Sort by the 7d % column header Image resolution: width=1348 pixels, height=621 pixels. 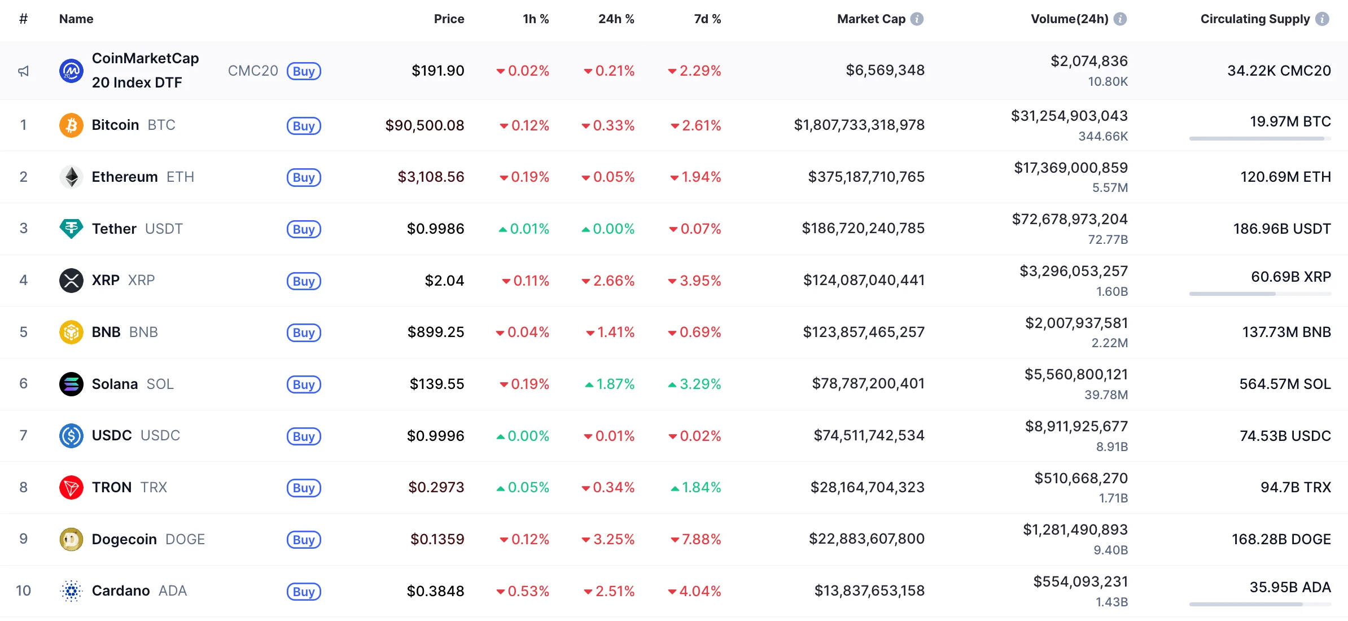[707, 19]
